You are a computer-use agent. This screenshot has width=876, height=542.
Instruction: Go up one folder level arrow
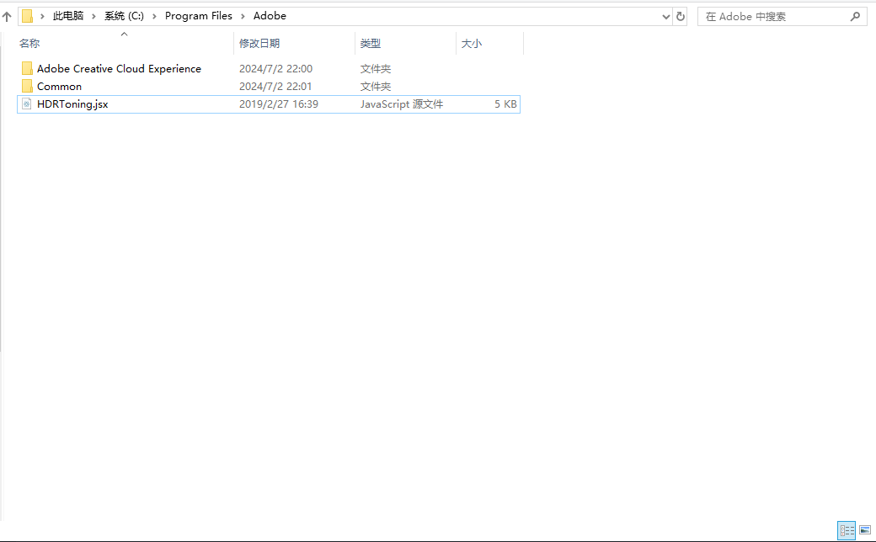[x=7, y=17]
